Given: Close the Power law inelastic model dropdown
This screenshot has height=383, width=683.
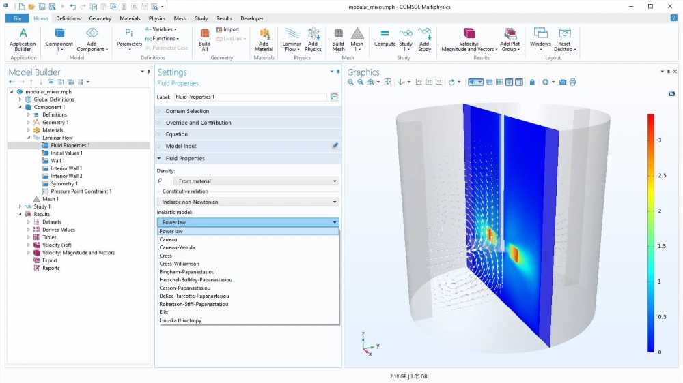Looking at the screenshot, I should point(248,223).
